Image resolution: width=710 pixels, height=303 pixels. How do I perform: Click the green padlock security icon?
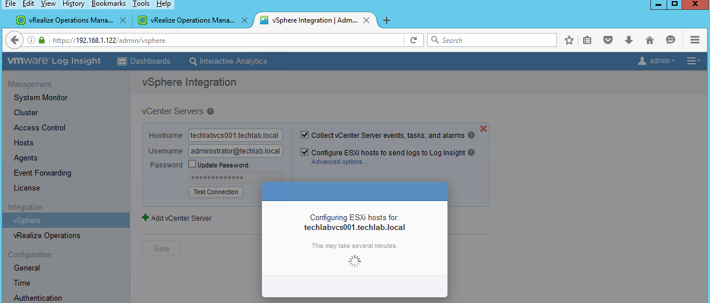(42, 41)
